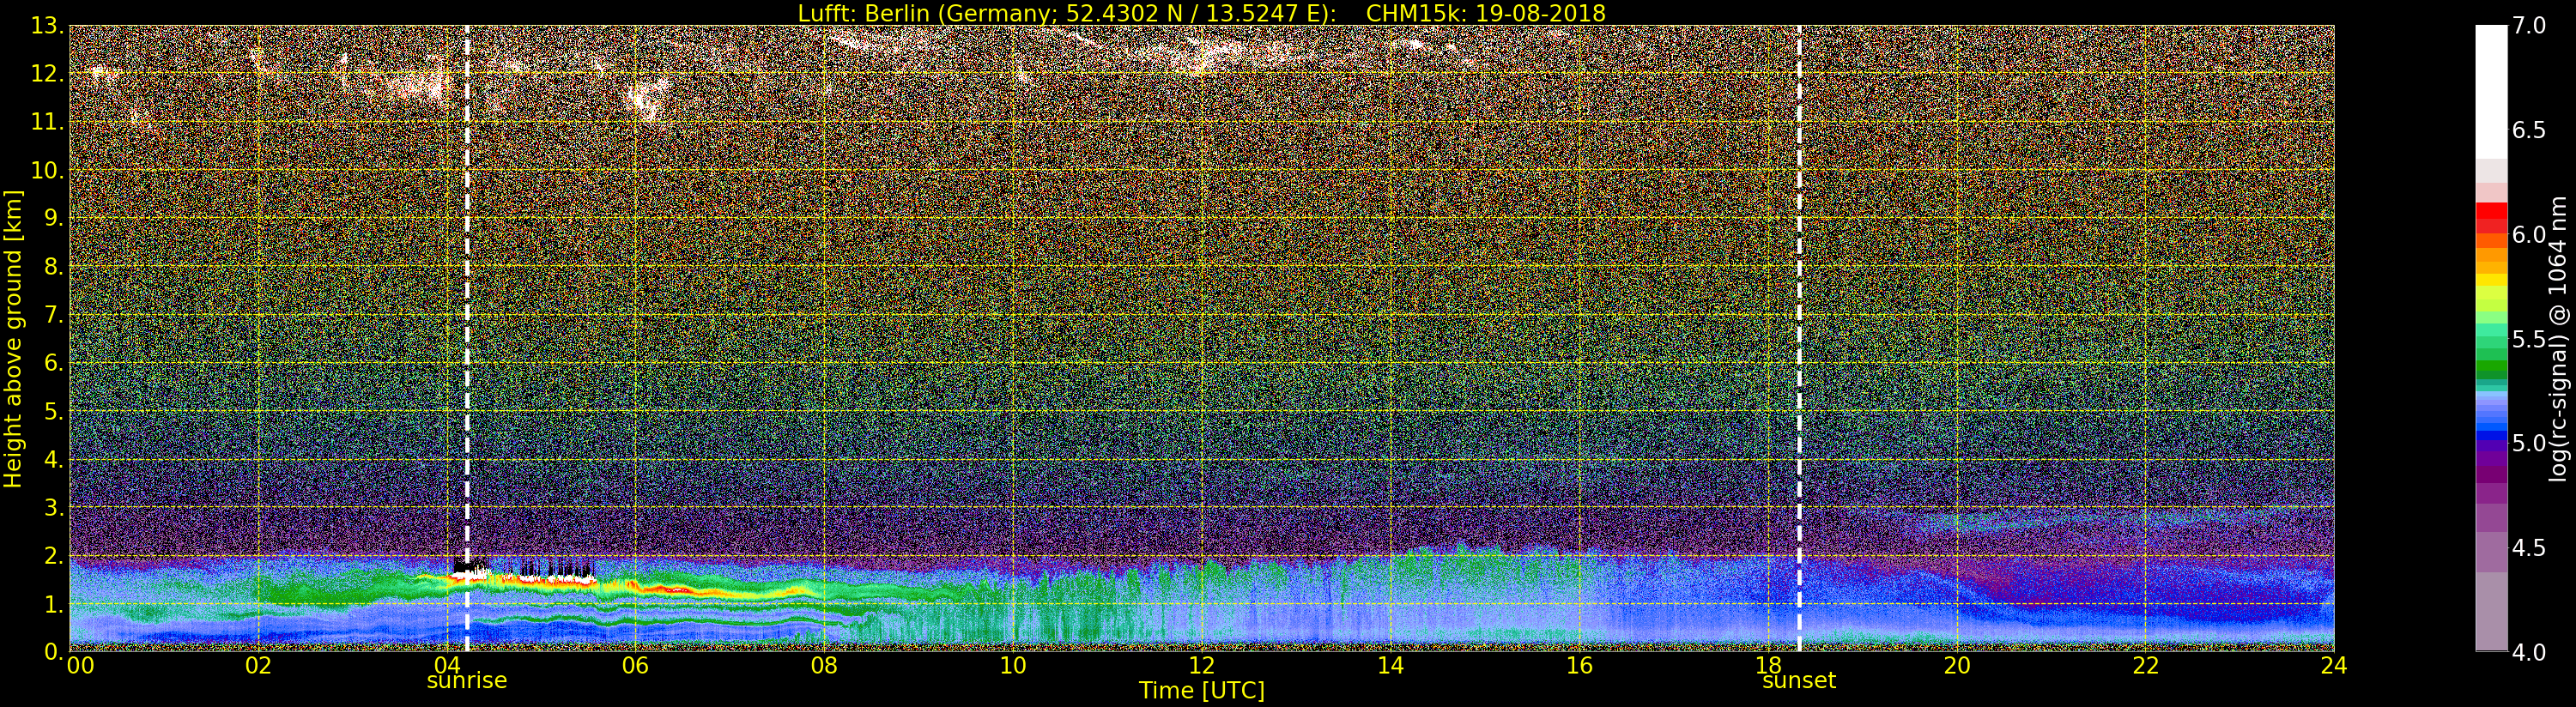
Task: Click the height axis tick label 3.
Action: coord(54,507)
